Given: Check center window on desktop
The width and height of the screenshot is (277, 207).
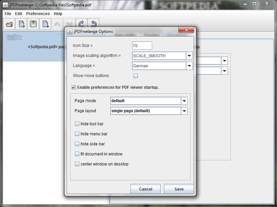Looking at the screenshot, I should pyautogui.click(x=77, y=164).
